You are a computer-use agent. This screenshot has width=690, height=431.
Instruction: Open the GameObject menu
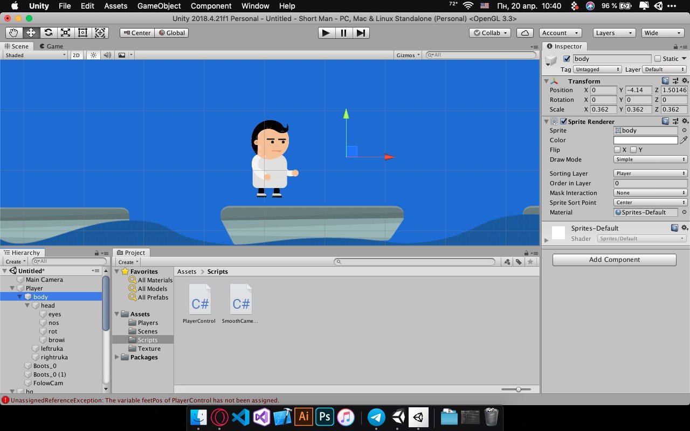[x=159, y=6]
